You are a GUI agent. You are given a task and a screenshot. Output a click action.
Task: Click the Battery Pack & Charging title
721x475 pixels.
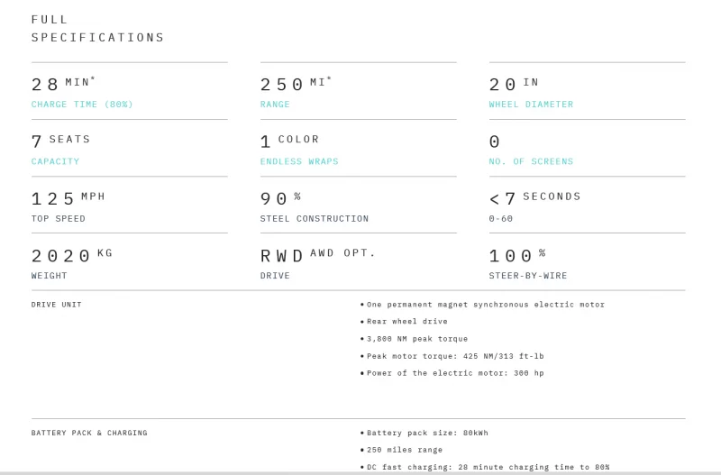point(89,433)
